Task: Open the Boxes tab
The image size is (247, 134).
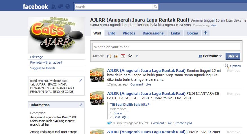Action: (193, 33)
